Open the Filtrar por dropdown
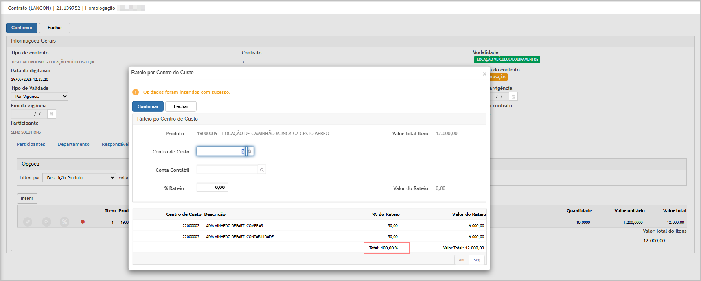Image resolution: width=701 pixels, height=281 pixels. click(79, 177)
